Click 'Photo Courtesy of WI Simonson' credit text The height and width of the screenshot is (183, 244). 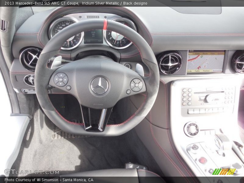point(31,180)
